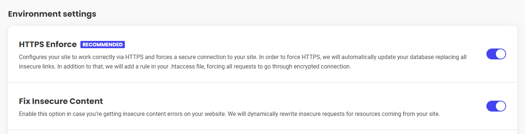Disable the Fix Insecure Content switch
The width and height of the screenshot is (525, 134).
(496, 106)
